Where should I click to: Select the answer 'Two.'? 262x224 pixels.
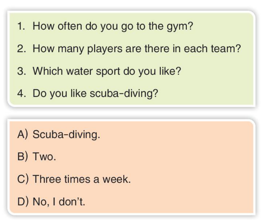click(x=44, y=157)
